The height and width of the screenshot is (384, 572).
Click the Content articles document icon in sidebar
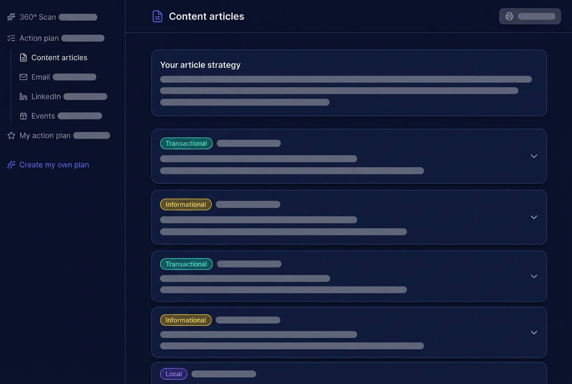click(x=23, y=58)
